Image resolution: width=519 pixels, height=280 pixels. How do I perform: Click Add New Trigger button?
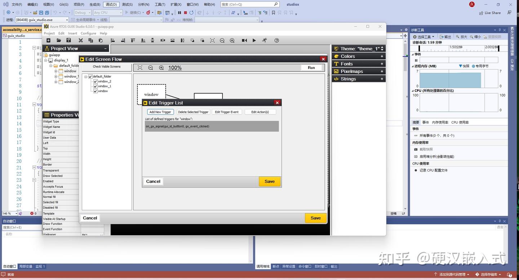coord(160,112)
